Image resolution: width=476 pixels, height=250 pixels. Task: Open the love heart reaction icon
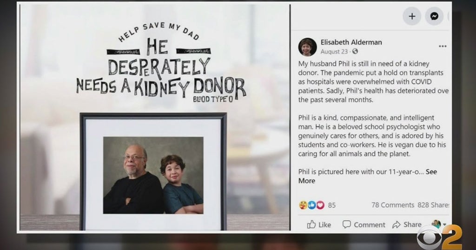click(320, 205)
